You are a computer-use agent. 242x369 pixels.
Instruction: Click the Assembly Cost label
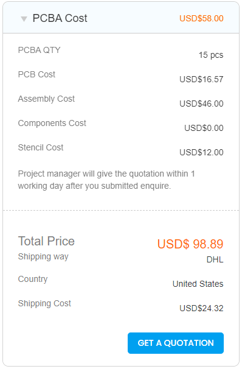pyautogui.click(x=46, y=99)
